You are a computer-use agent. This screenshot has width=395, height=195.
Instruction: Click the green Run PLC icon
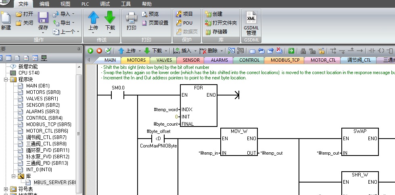tap(90, 51)
